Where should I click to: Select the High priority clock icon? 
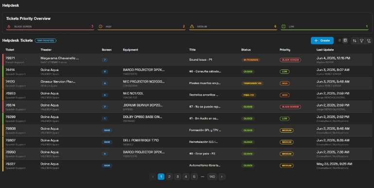[x=101, y=27]
